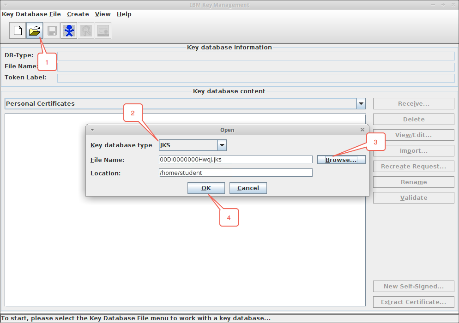Click the grayed key toolbar icon
The height and width of the screenshot is (323, 459).
pyautogui.click(x=86, y=30)
